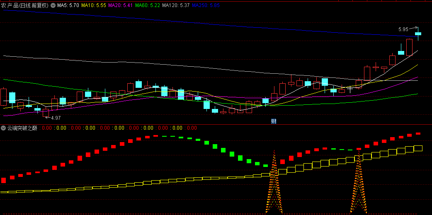Click the MA20: 5.41 label
The image size is (432, 215).
coord(121,5)
